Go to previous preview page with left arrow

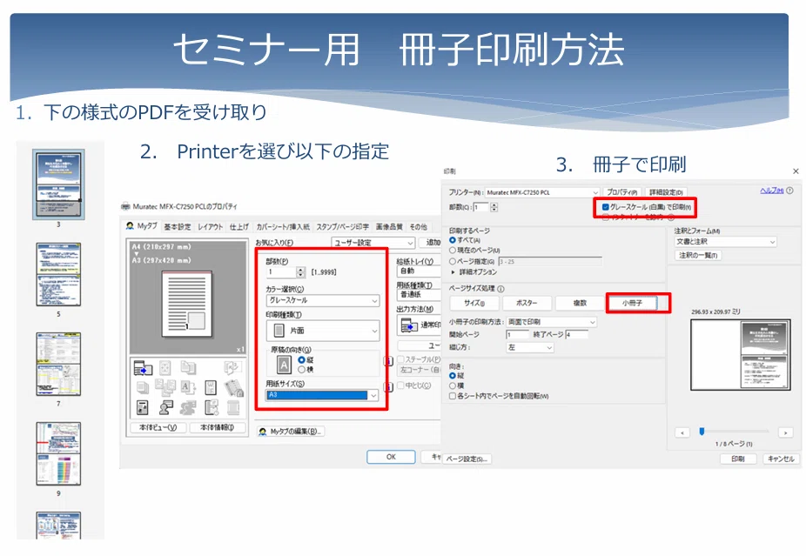(682, 432)
